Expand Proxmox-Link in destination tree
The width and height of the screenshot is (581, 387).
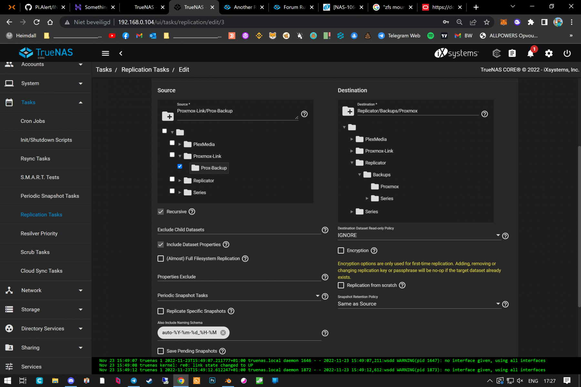[352, 151]
